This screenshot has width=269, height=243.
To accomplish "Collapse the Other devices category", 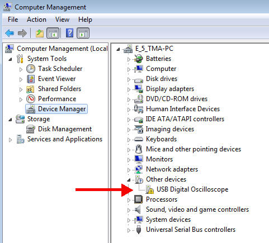I will click(x=129, y=180).
